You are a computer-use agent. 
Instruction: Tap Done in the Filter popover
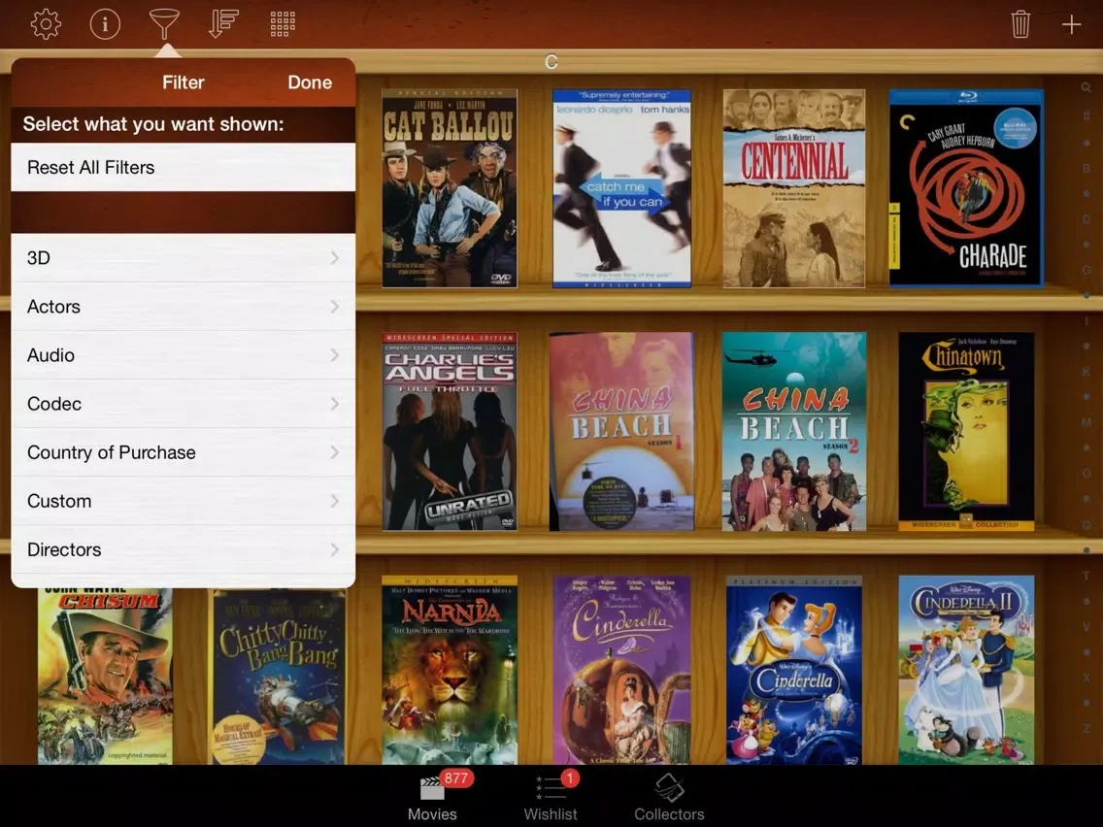[x=310, y=83]
